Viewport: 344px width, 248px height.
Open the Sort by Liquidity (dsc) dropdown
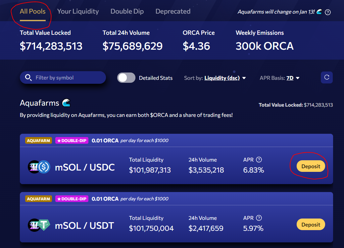(222, 78)
